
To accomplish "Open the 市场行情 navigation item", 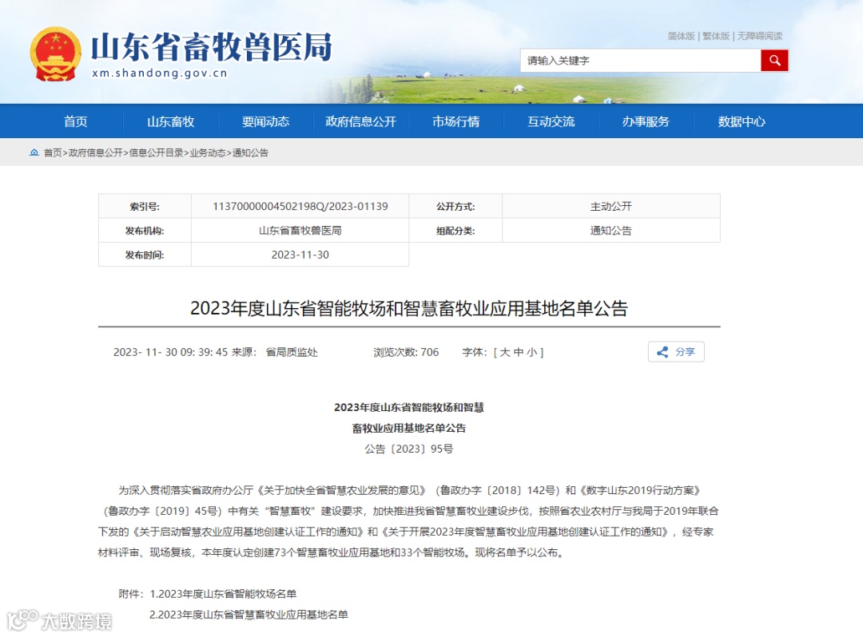I will click(455, 121).
